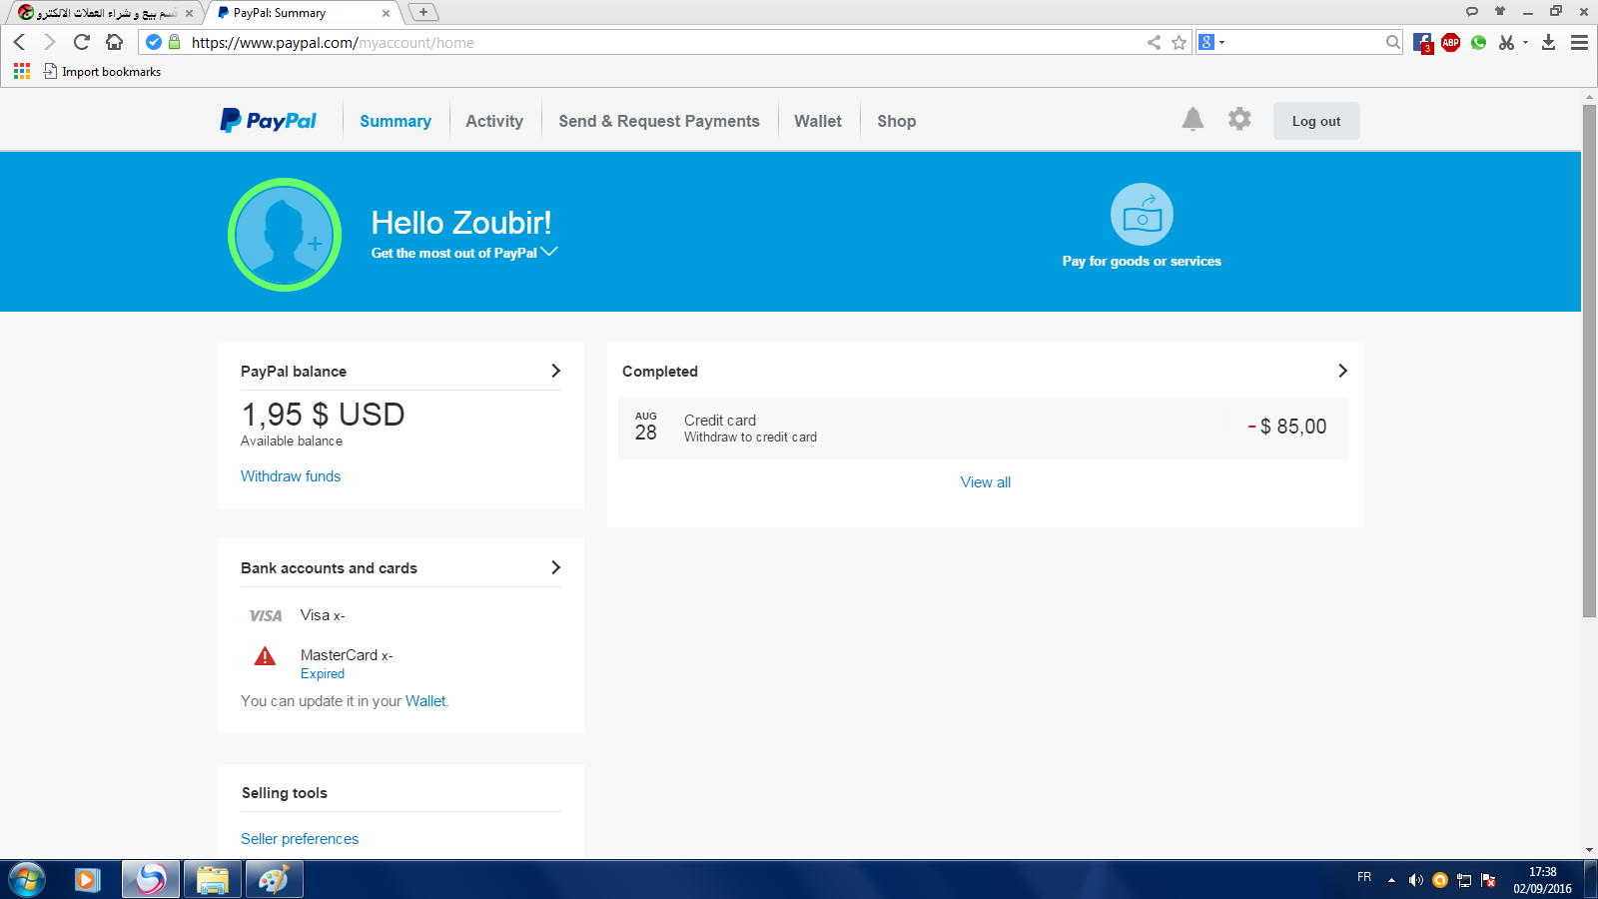
Task: Open the settings gear icon
Action: tap(1239, 119)
